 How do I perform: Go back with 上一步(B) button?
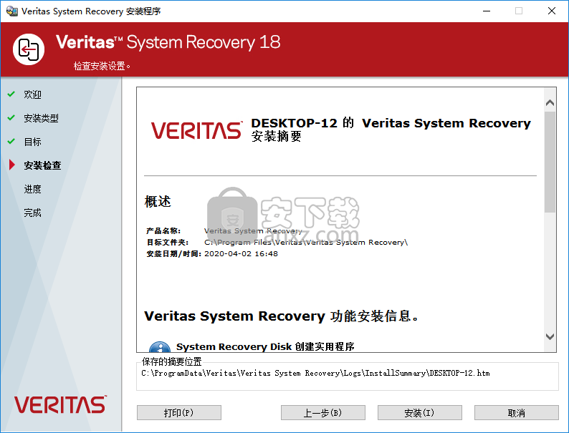323,413
